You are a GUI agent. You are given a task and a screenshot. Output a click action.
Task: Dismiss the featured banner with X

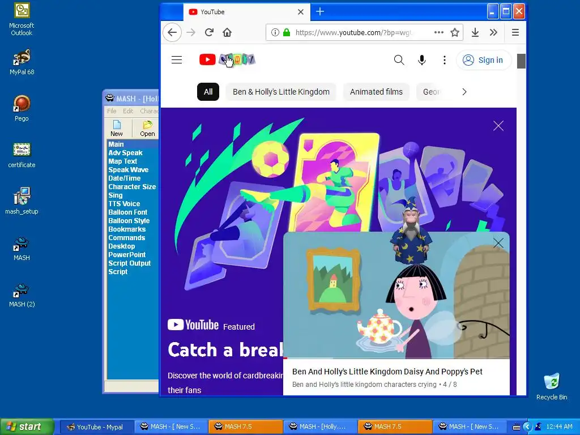(x=498, y=126)
